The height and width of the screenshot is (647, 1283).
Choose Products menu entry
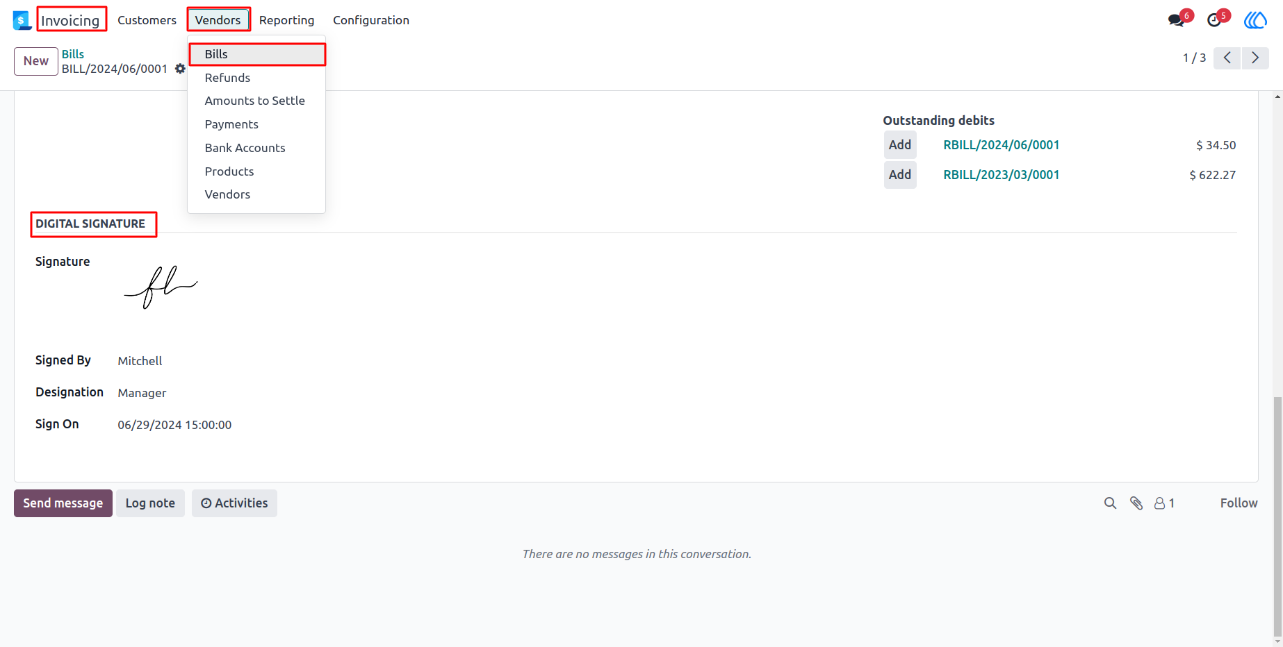click(x=256, y=171)
